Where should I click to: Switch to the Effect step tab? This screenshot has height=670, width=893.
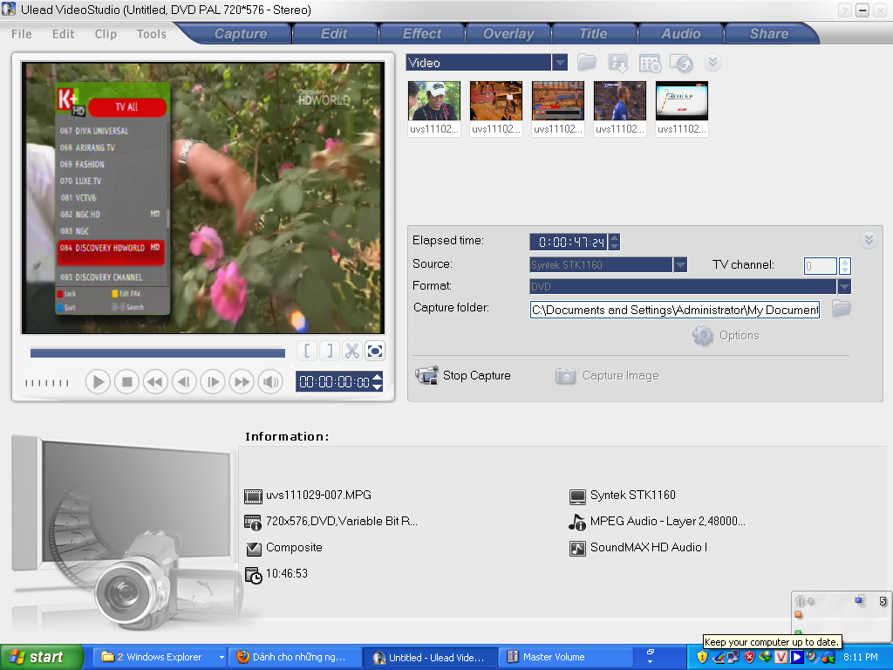pyautogui.click(x=422, y=34)
